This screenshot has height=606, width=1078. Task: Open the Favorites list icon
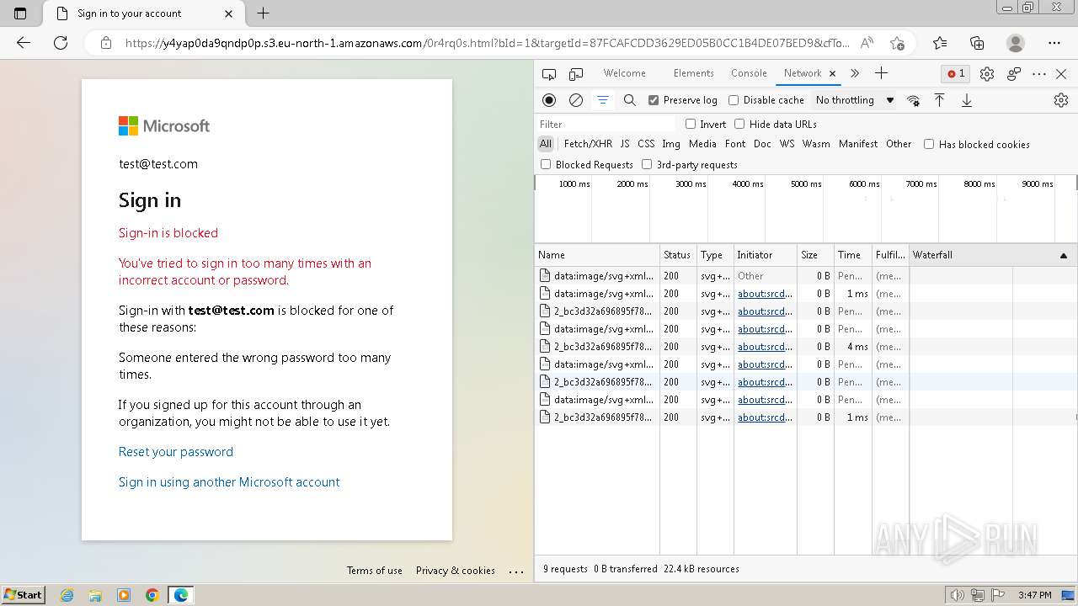tap(940, 43)
